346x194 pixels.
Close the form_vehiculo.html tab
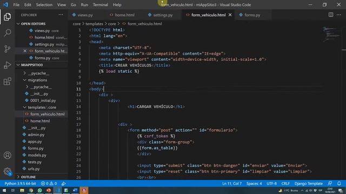pyautogui.click(x=230, y=15)
